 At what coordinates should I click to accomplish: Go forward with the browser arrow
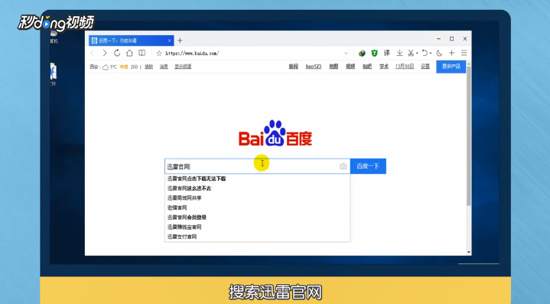(x=105, y=53)
